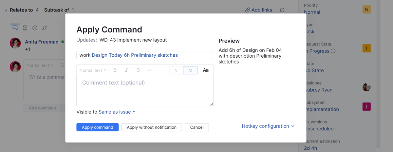
Task: Open the VCS changes branch tab
Action: point(45,28)
